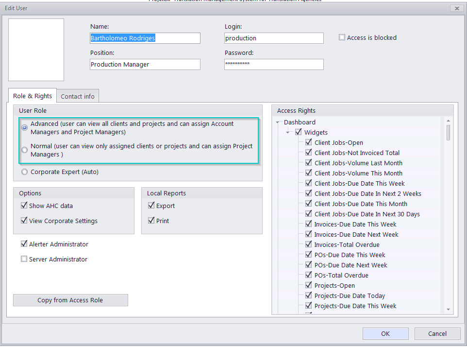Select the Normal user role radio button
467x348 pixels.
[25, 150]
